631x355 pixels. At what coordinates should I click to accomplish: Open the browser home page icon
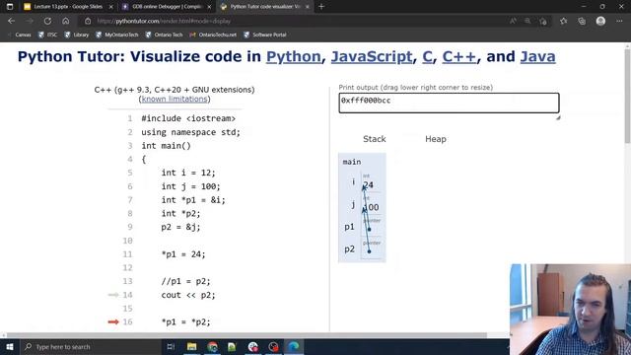pyautogui.click(x=66, y=21)
